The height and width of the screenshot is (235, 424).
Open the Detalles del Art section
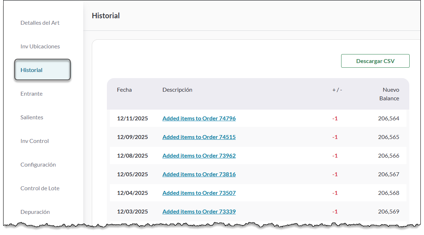(x=40, y=23)
